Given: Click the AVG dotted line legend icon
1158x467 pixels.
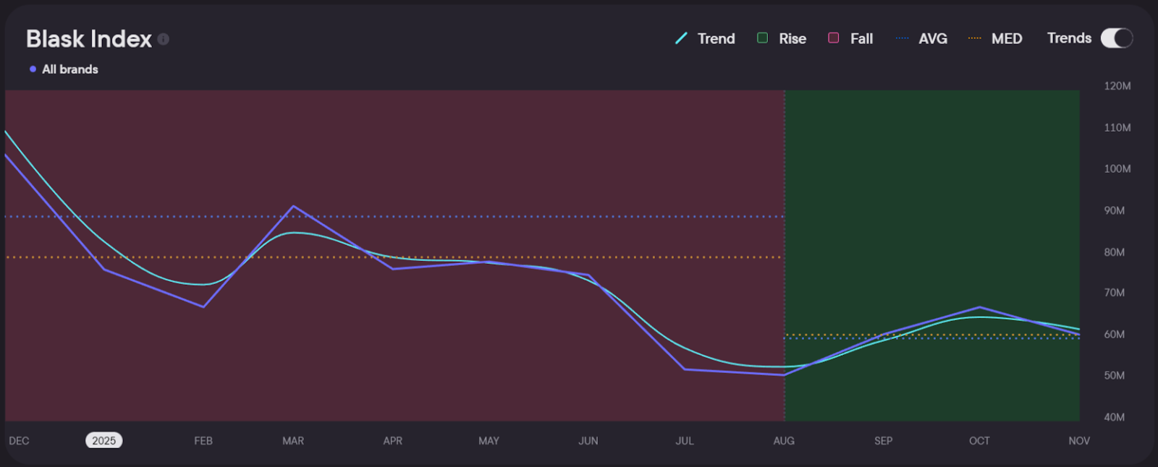Looking at the screenshot, I should click(902, 38).
